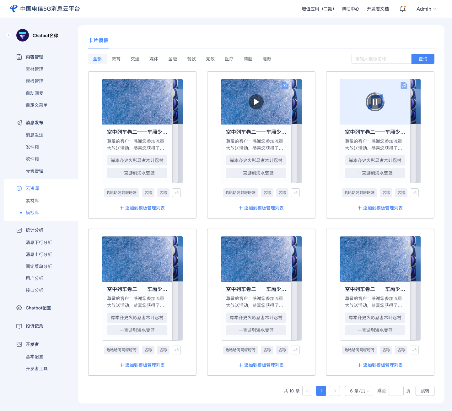Open 消息下行分析 in the sidebar
This screenshot has height=411, width=452.
(39, 242)
